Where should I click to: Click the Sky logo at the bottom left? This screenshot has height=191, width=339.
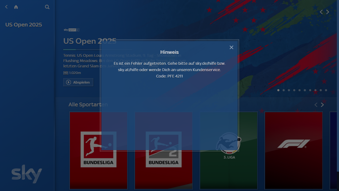tap(26, 174)
